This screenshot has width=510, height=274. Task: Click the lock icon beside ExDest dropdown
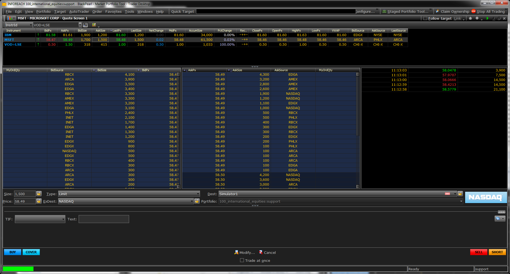tap(197, 201)
